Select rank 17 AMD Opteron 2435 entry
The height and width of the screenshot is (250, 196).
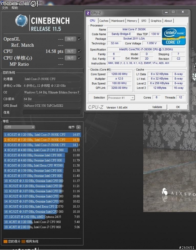(42, 217)
